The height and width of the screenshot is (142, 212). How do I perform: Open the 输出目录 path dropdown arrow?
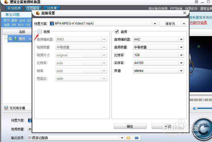click(x=122, y=138)
